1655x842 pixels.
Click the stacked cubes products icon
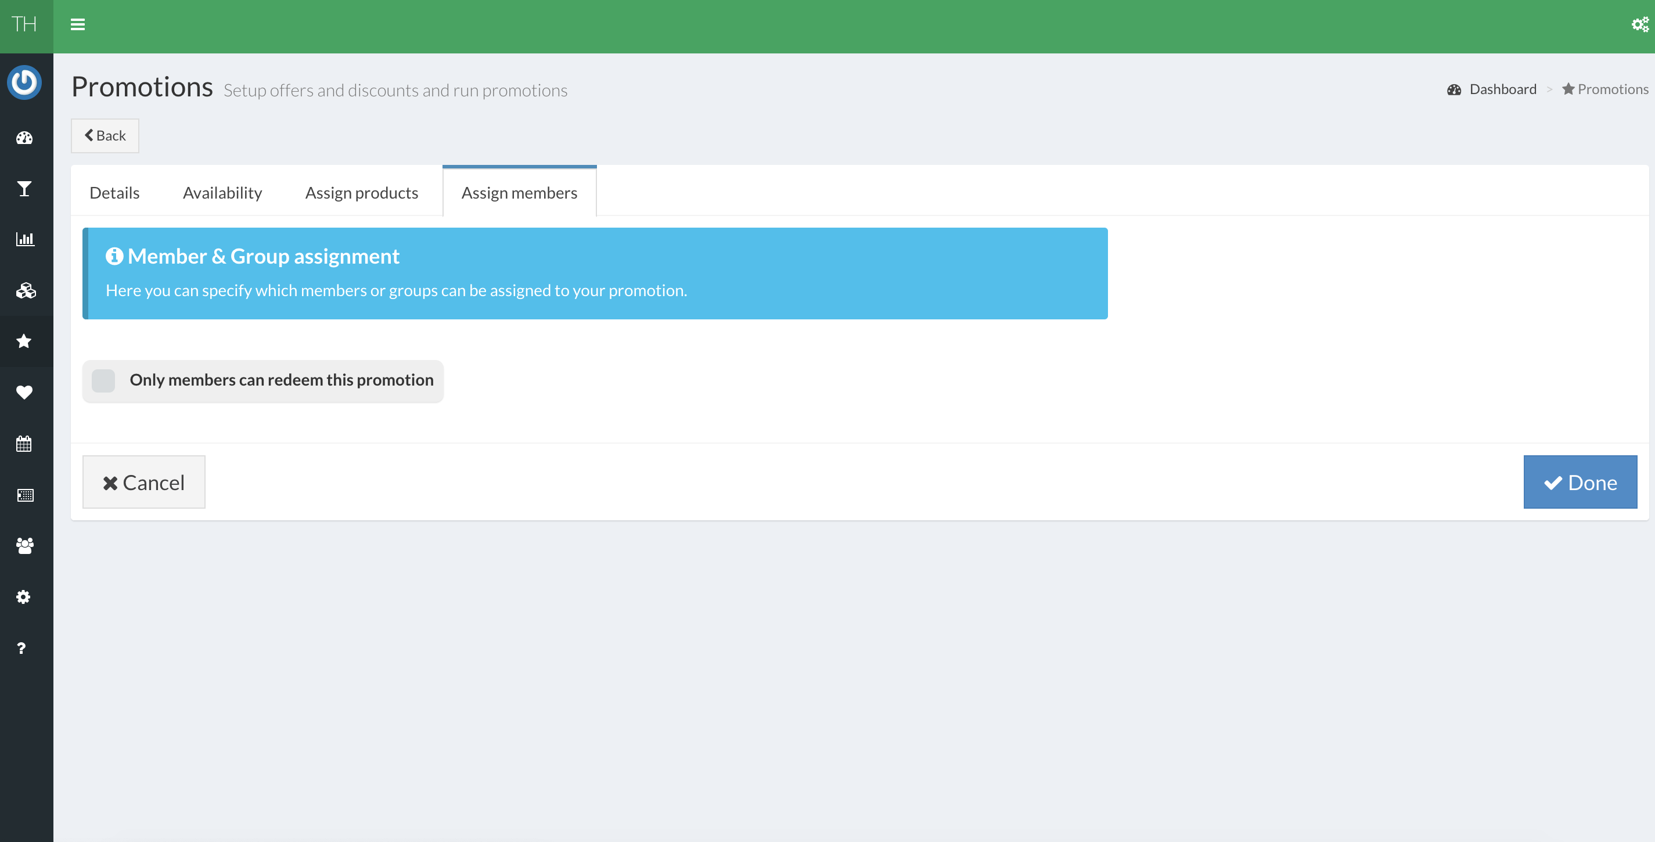24,290
